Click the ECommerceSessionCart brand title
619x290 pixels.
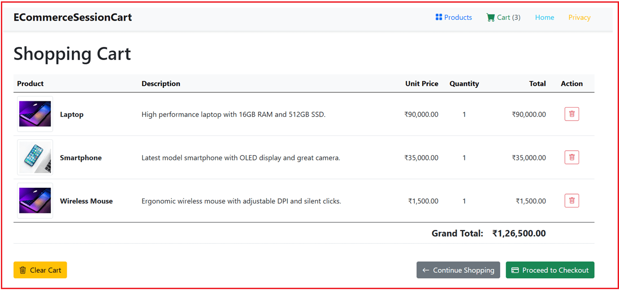point(73,17)
